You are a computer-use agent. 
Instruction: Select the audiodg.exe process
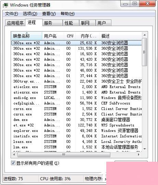76,98
